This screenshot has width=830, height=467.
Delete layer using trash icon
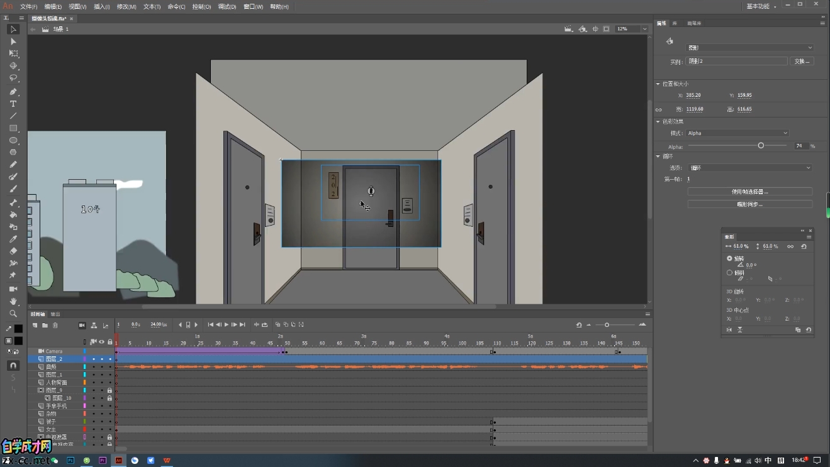click(55, 325)
